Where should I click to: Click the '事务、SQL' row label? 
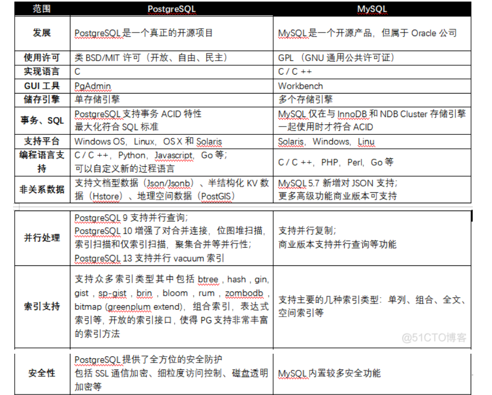tap(42, 121)
